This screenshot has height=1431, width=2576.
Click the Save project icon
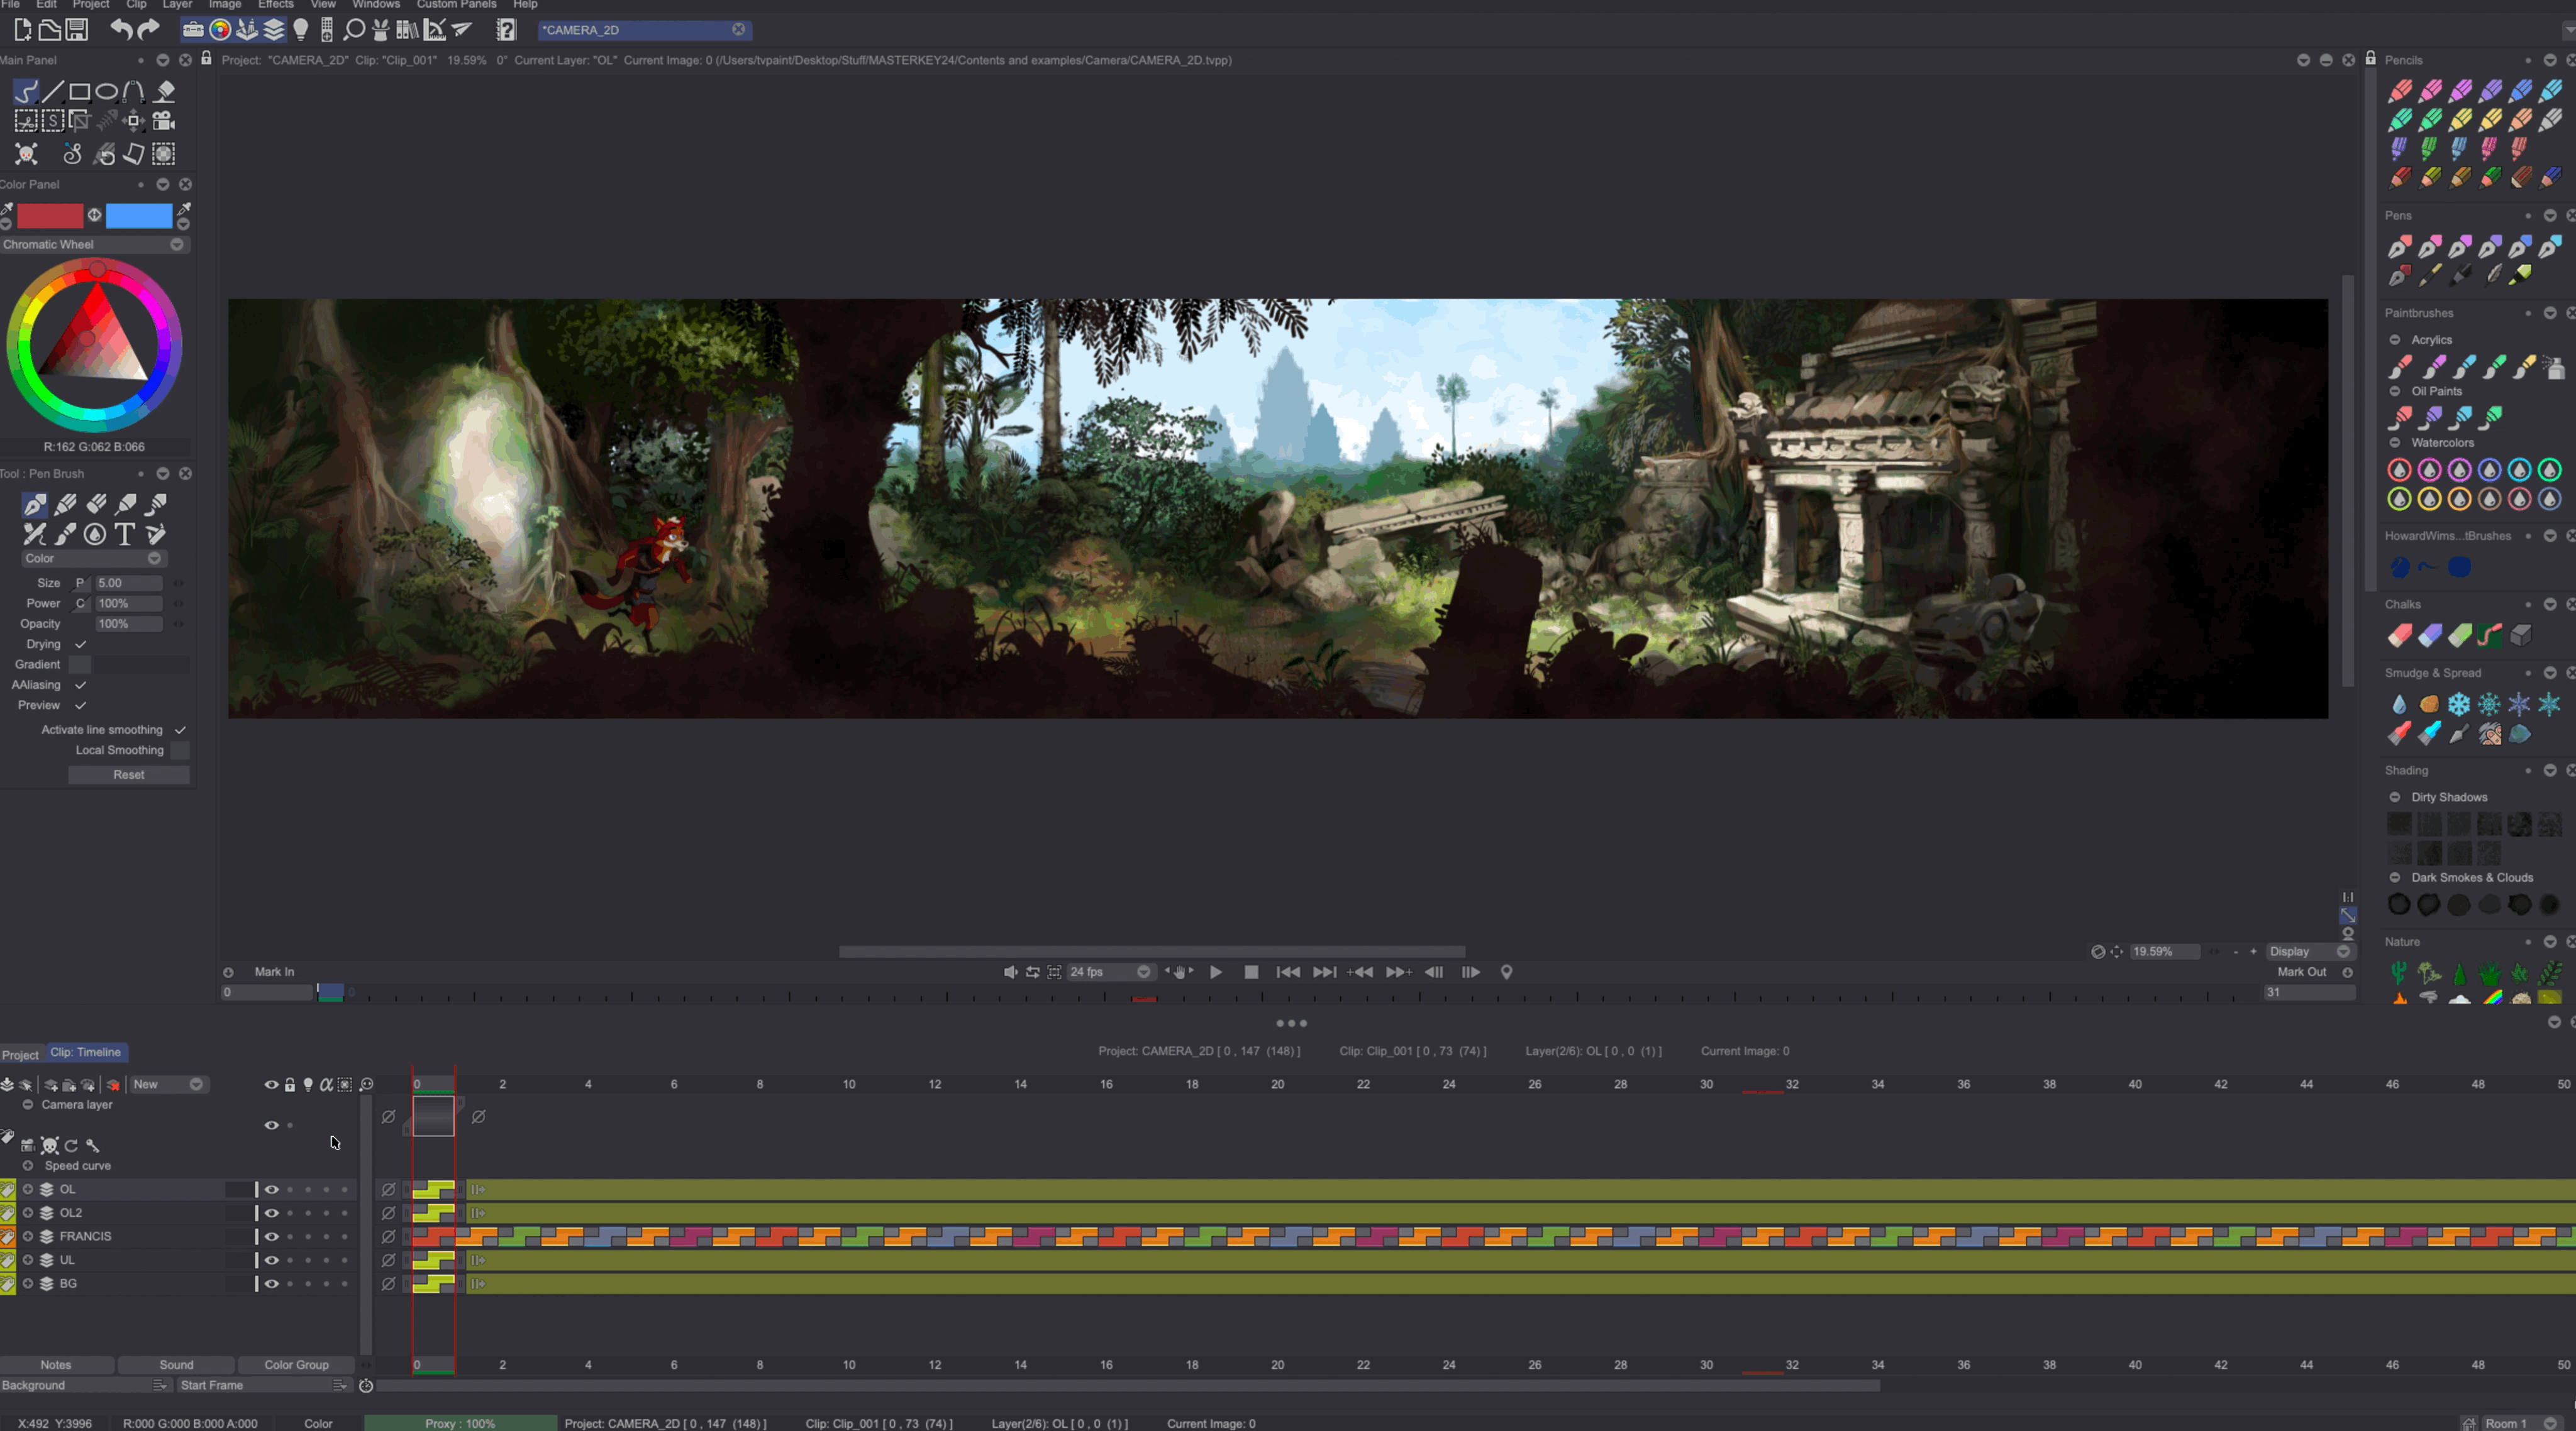(77, 30)
